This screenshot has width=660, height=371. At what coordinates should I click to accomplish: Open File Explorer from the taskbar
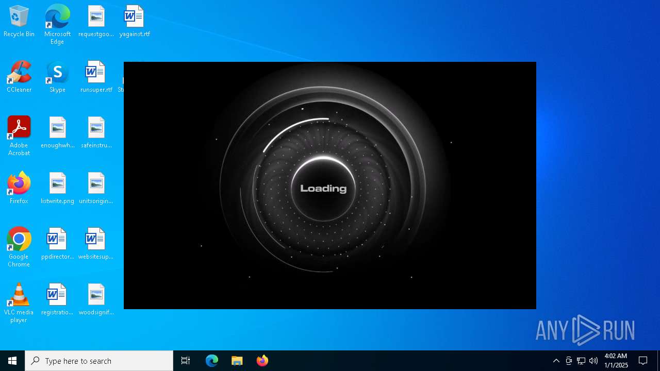tap(237, 361)
